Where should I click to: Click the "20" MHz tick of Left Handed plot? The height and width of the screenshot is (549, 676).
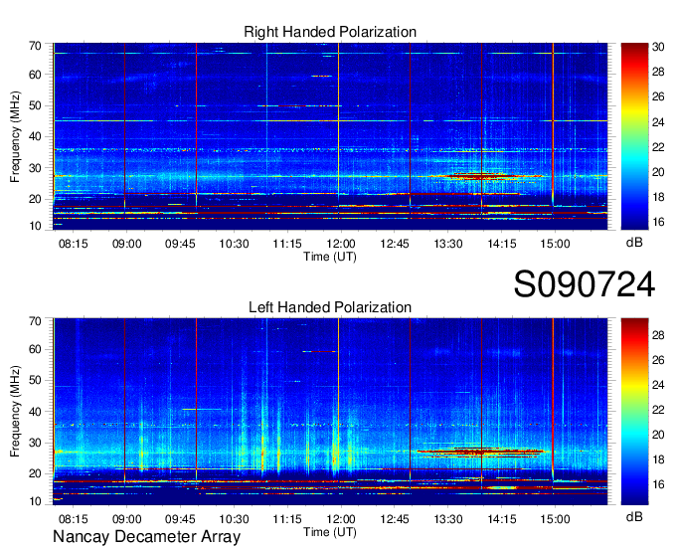pyautogui.click(x=35, y=474)
